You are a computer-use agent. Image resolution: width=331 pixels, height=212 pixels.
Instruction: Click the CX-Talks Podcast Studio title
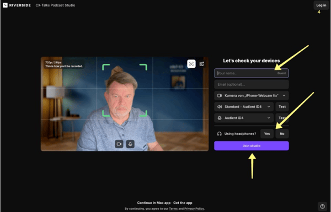(x=55, y=6)
